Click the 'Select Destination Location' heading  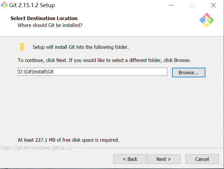coord(44,18)
